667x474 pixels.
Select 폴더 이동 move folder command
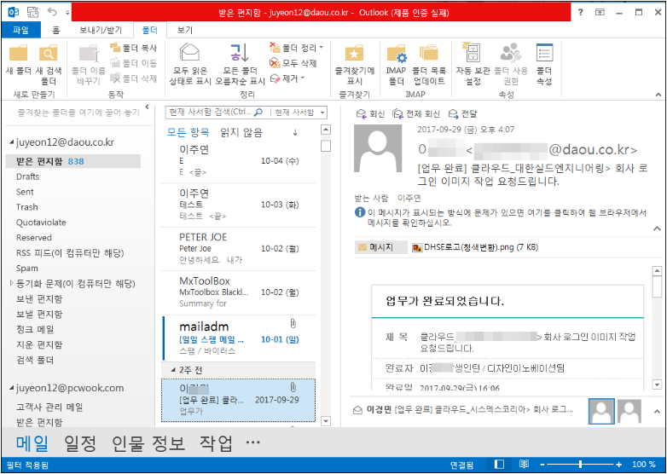134,63
